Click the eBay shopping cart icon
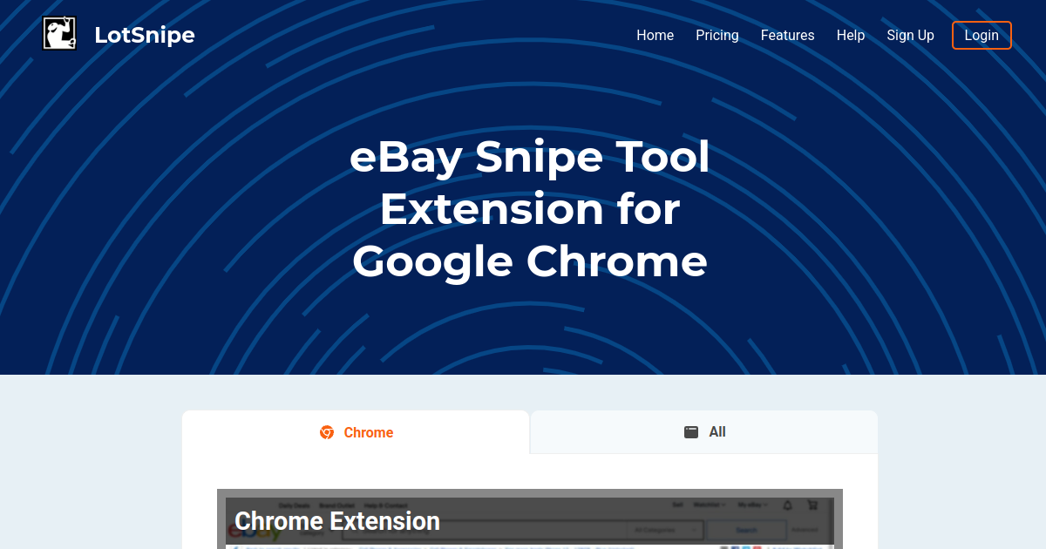This screenshot has height=549, width=1046. (813, 505)
